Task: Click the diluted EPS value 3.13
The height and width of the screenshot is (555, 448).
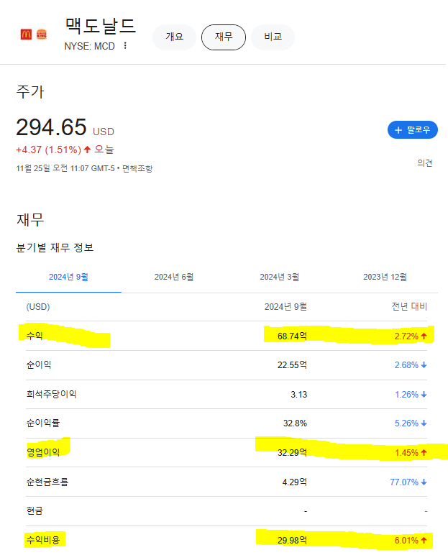Action: pyautogui.click(x=299, y=394)
